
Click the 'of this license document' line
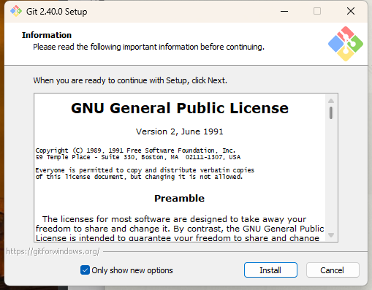139,177
